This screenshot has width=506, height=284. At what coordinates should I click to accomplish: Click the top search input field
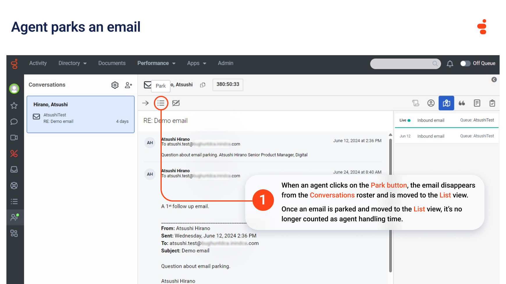coord(401,64)
